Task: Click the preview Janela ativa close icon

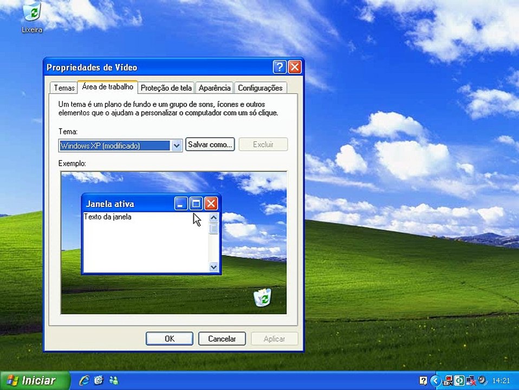Action: click(211, 203)
